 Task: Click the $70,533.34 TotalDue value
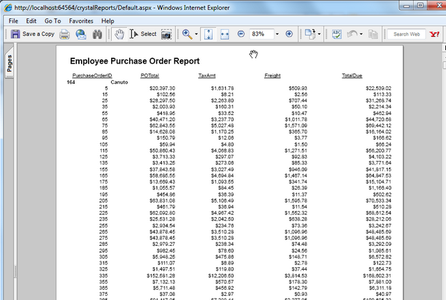tap(378, 201)
